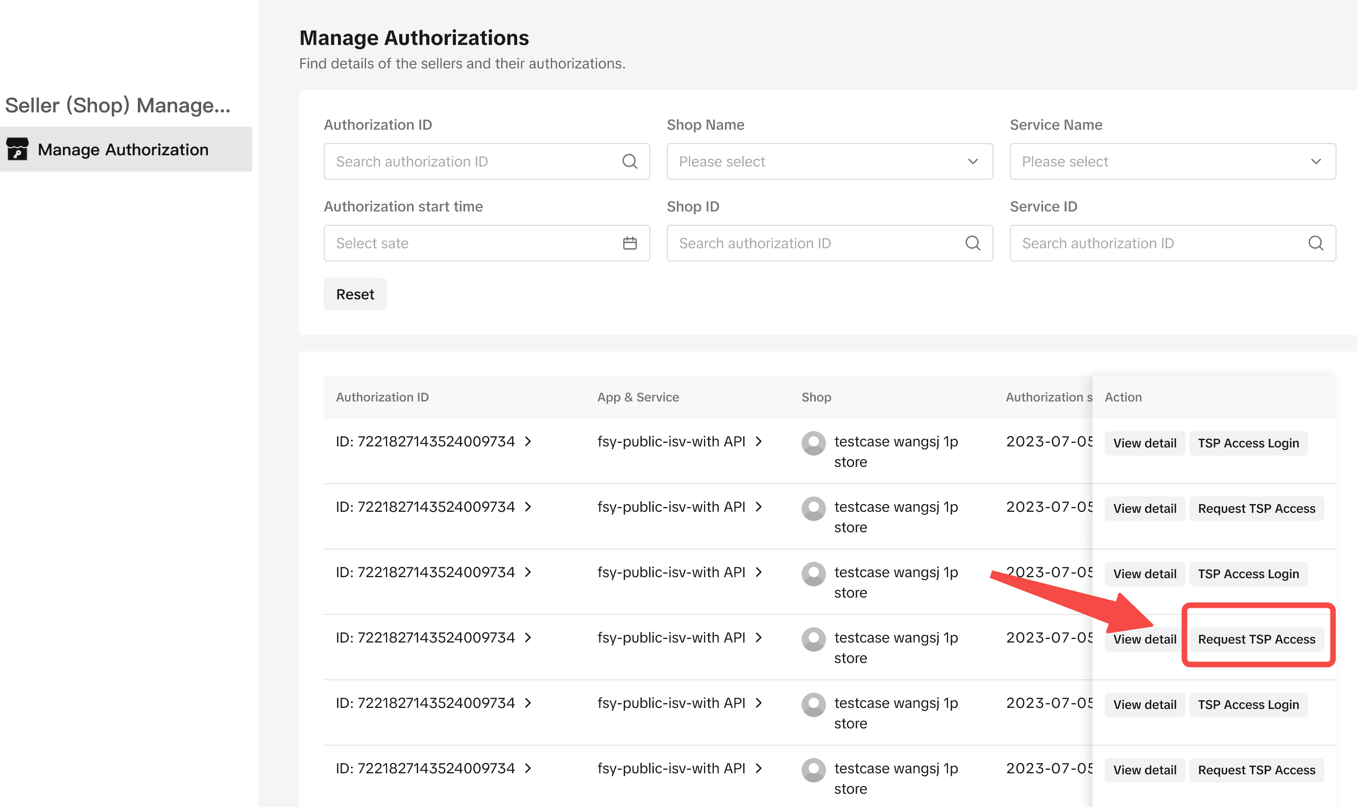Click the Authorization ID search magnifier icon
The width and height of the screenshot is (1357, 807).
[x=629, y=161]
